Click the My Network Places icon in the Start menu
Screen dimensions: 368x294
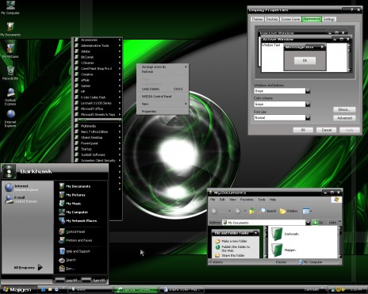pyautogui.click(x=62, y=220)
